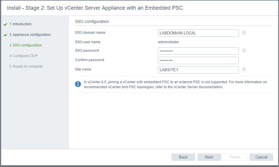Viewport: 279px width, 167px height.
Task: Click info icon beside Site name
Action: pyautogui.click(x=244, y=69)
